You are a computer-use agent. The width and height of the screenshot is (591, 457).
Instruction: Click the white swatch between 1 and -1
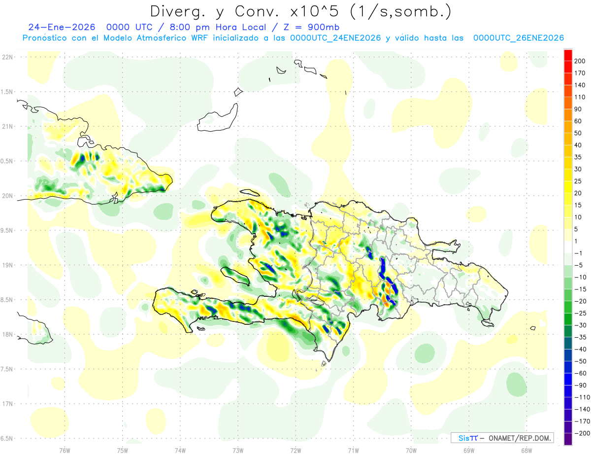click(x=568, y=247)
